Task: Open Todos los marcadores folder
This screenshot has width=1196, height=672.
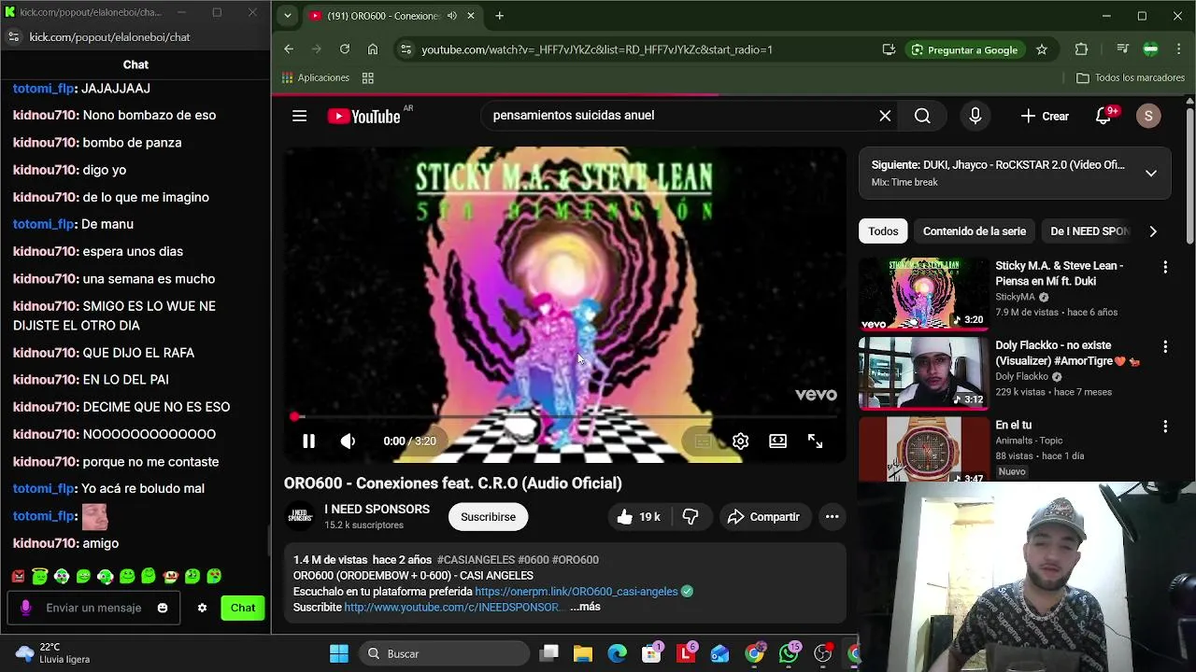Action: point(1131,77)
